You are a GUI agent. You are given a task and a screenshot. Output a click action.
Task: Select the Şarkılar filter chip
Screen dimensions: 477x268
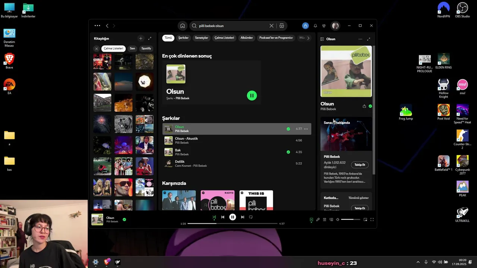click(183, 38)
